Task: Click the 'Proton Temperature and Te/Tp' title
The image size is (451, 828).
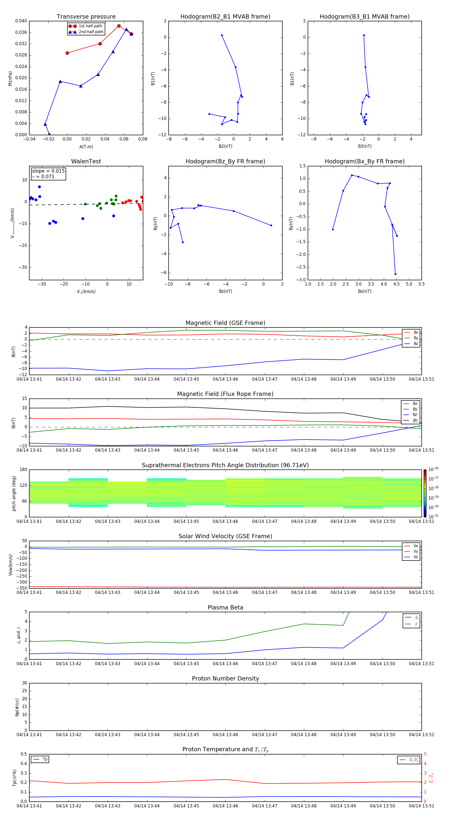Action: 225,749
